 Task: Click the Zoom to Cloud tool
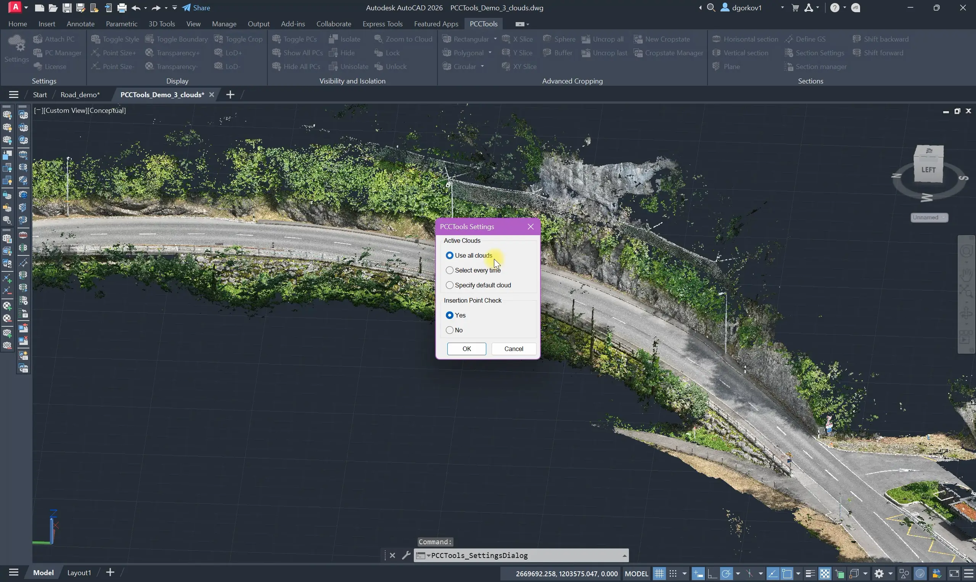tap(404, 39)
